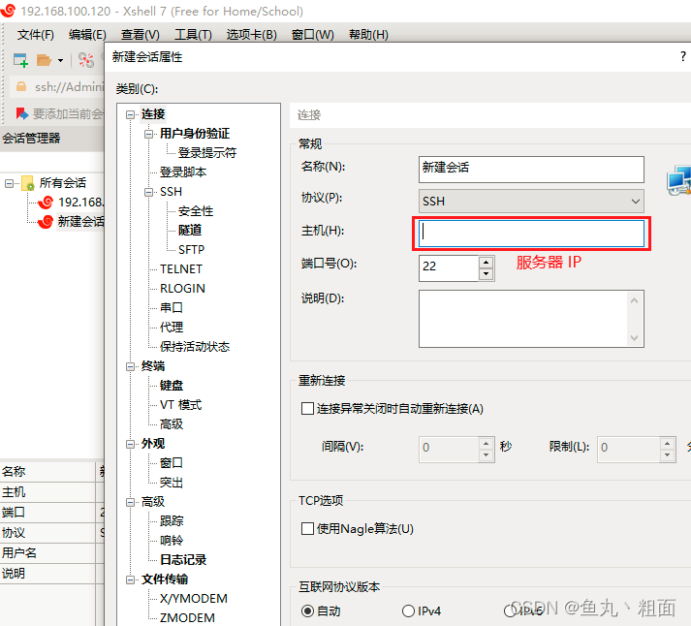Click the 名称(N) input field
This screenshot has height=626, width=691.
531,170
